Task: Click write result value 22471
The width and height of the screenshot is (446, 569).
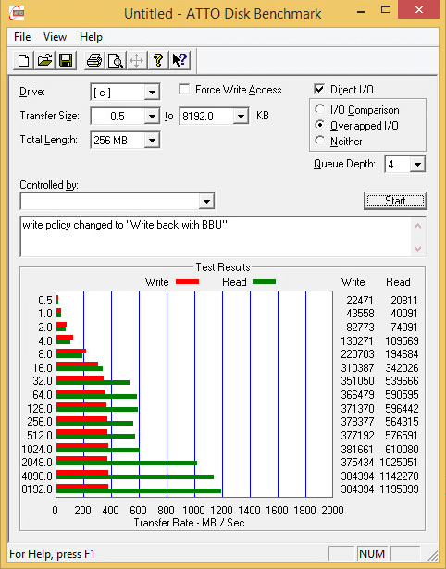Action: point(359,301)
